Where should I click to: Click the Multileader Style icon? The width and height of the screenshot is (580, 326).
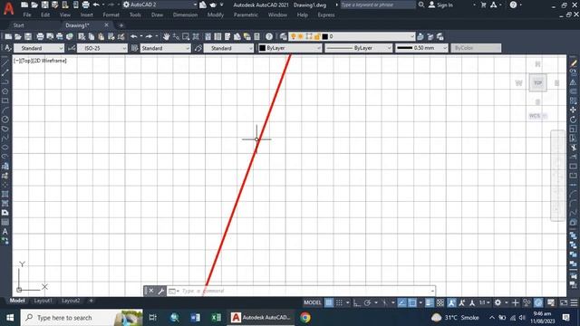[198, 48]
